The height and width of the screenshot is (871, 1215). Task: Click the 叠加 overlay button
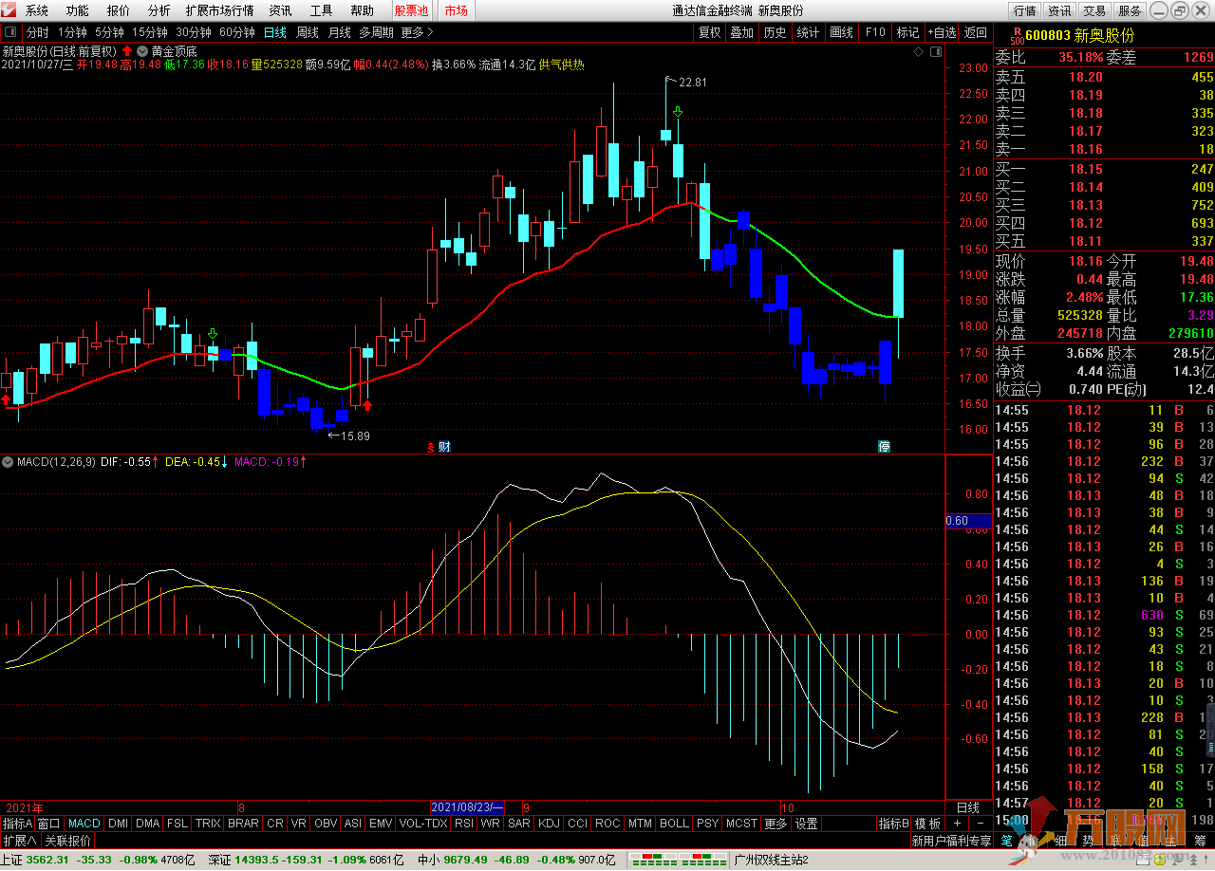tap(742, 32)
